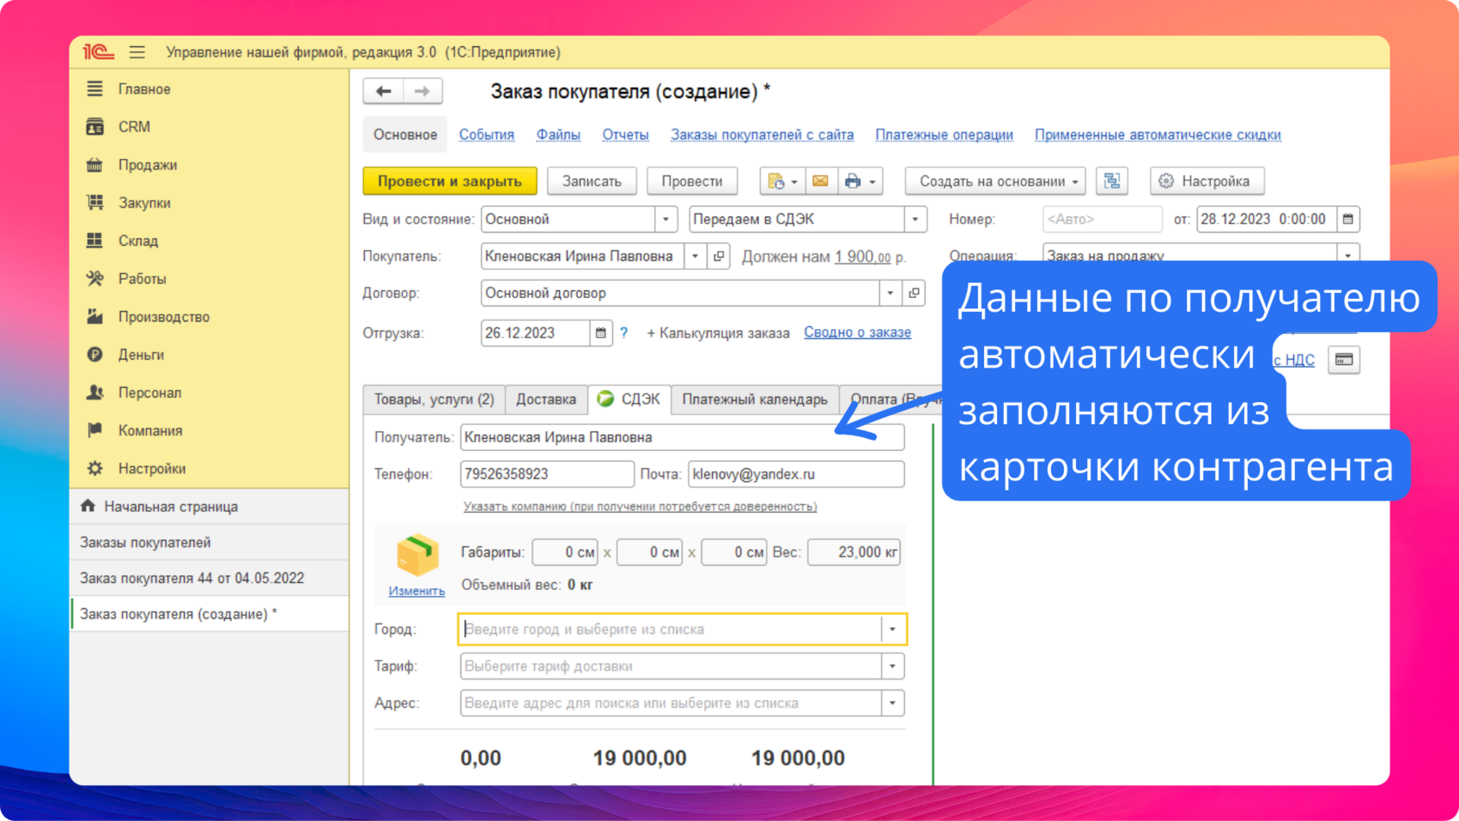Switch to the Доставка tab

pos(545,400)
